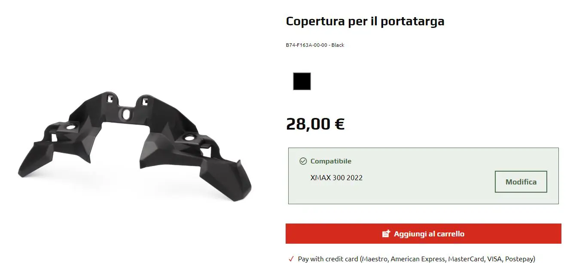Click the XMAX 300 2022 model text
Viewport: 567px width, 263px height.
coord(336,178)
